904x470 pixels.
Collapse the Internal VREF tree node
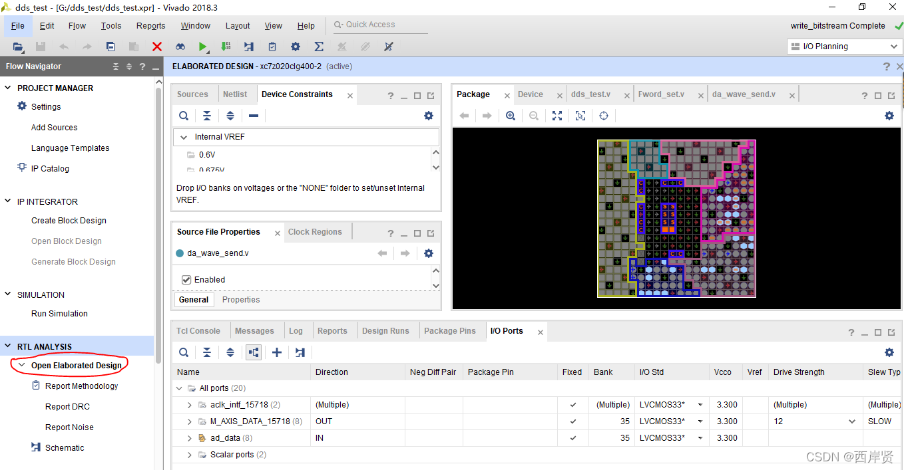pos(184,137)
